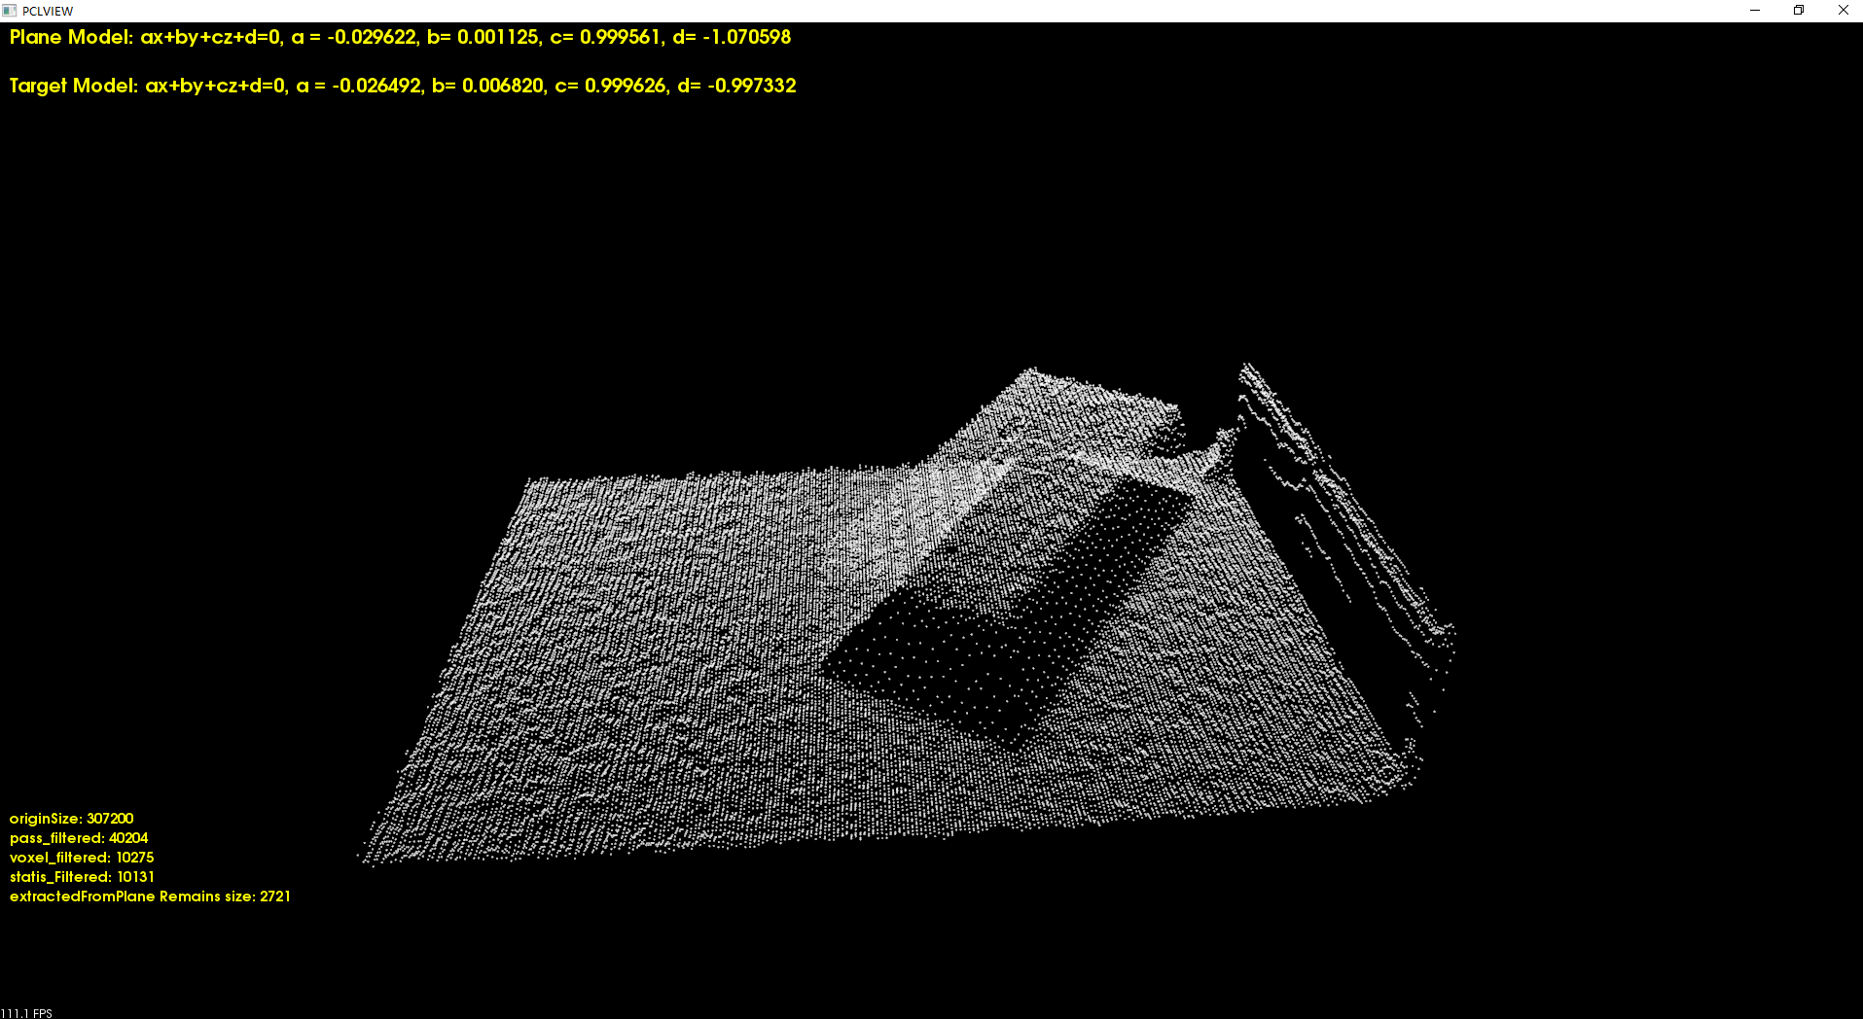The height and width of the screenshot is (1019, 1863).
Task: Click the 'originSize: 307200' text
Action: 72,819
